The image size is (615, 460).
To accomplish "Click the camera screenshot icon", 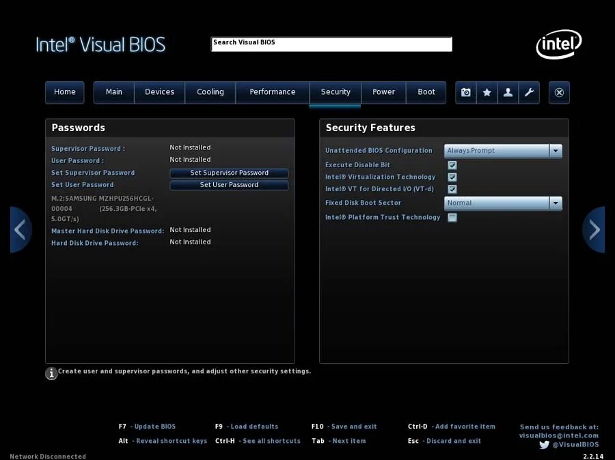I will [465, 92].
